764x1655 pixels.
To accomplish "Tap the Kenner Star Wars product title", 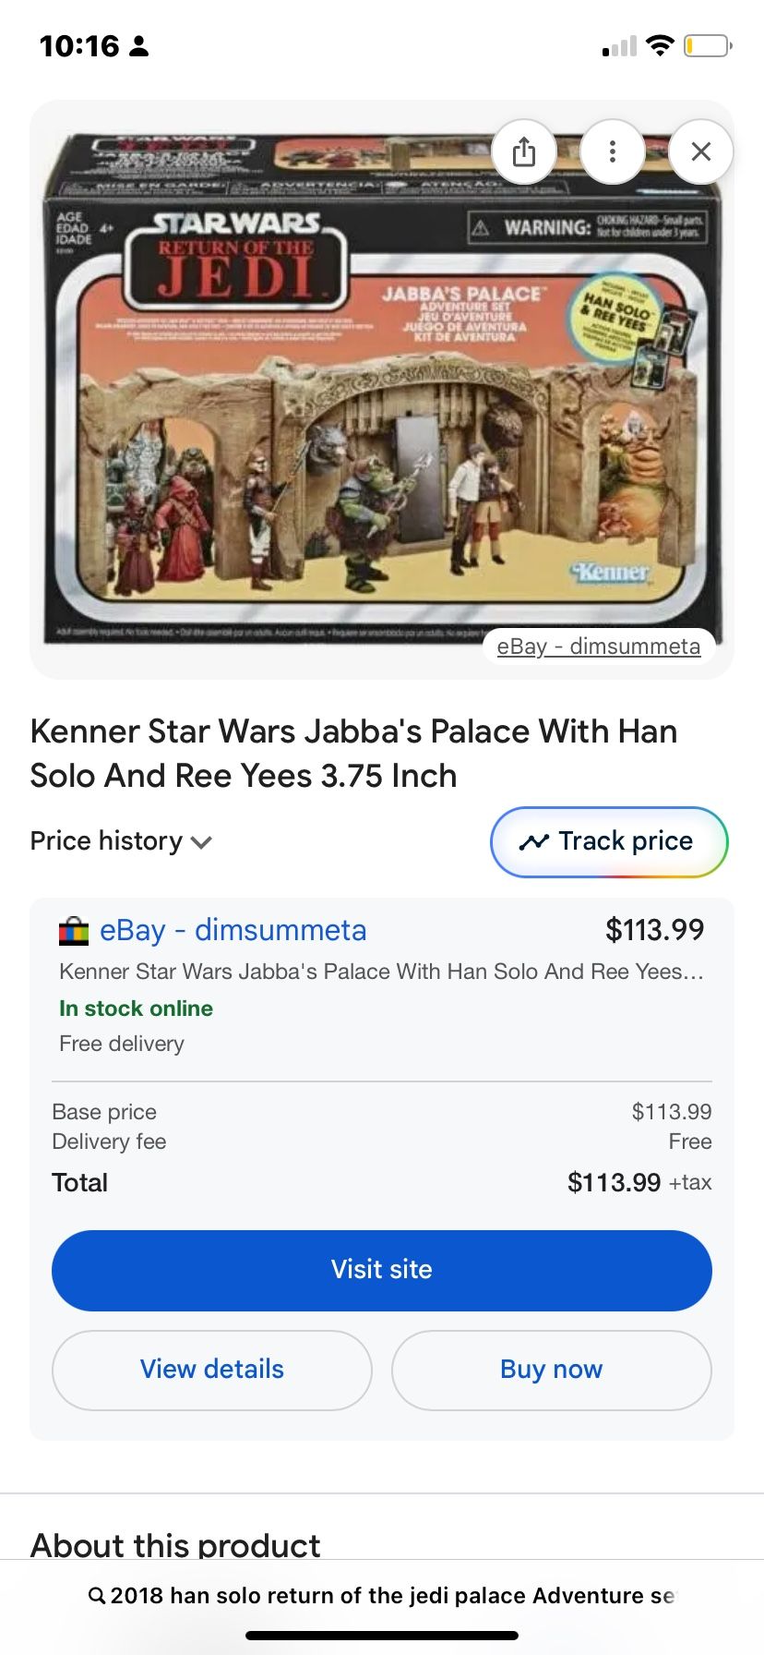I will coord(353,754).
